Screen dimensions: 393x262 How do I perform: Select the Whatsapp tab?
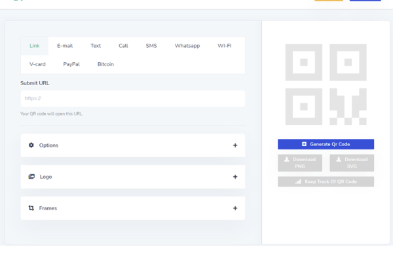[x=187, y=46]
